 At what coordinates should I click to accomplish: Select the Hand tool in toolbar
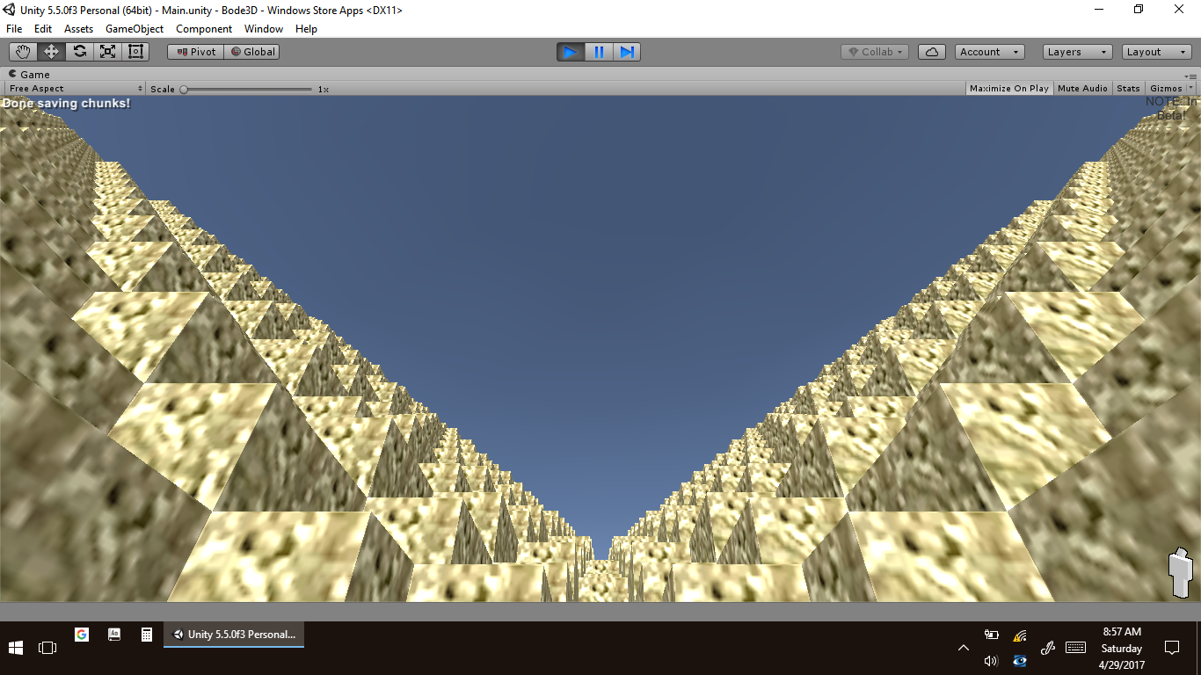pyautogui.click(x=23, y=52)
